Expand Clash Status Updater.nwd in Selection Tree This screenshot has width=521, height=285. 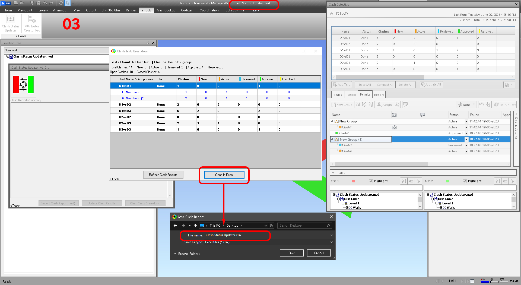tap(8, 56)
